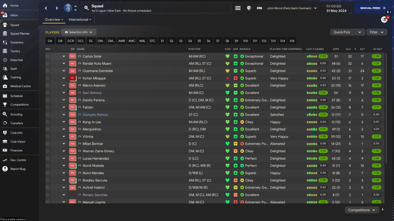Expand the row chevron for Nuno Mendes
This screenshot has width=394, height=221.
(x=64, y=173)
